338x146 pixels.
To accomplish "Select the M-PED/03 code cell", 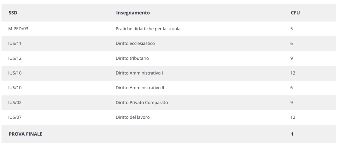I will [18, 29].
